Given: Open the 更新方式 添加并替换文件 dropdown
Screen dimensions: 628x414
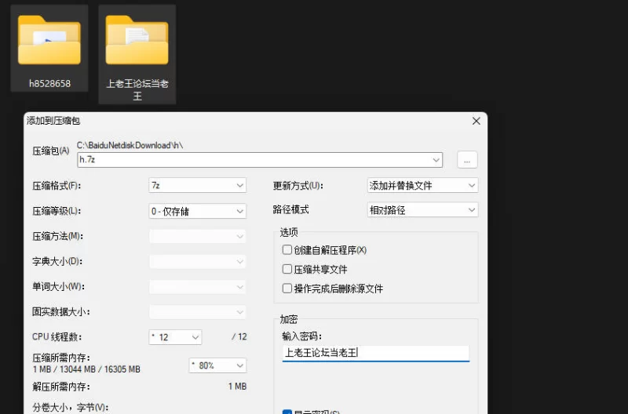Looking at the screenshot, I should click(422, 186).
